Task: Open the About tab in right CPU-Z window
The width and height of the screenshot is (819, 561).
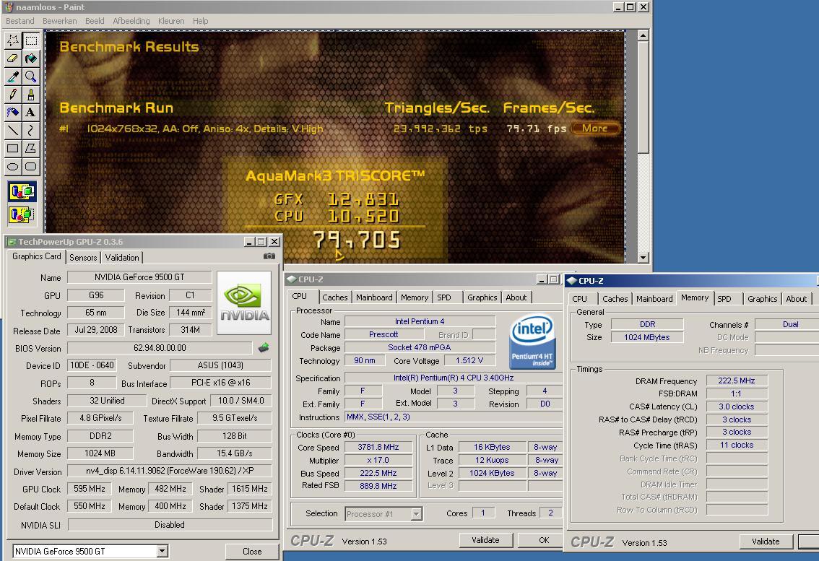Action: tap(796, 299)
